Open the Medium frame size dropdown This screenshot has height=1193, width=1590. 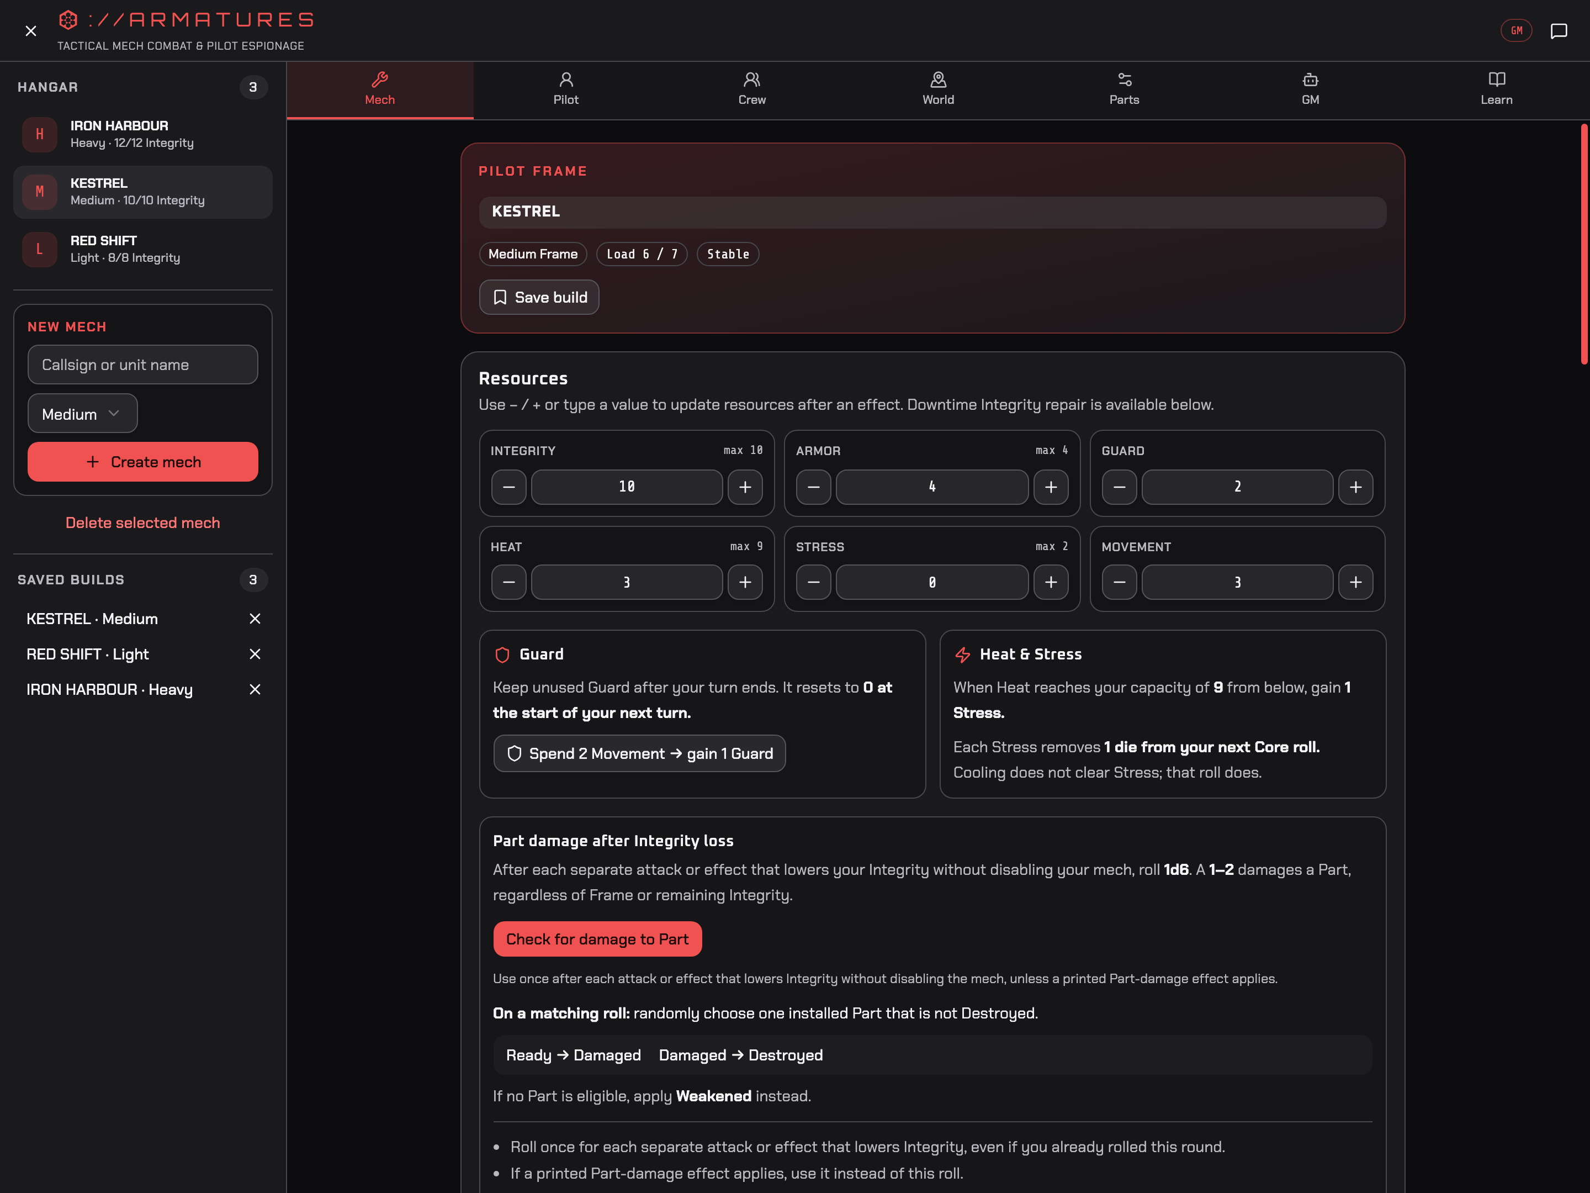tap(83, 414)
